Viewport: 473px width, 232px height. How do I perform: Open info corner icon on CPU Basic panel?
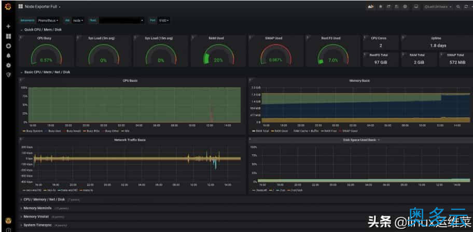click(x=20, y=79)
